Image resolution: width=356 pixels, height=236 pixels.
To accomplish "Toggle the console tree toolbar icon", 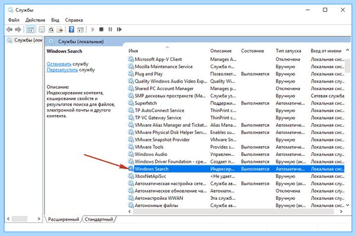I will pyautogui.click(x=30, y=30).
